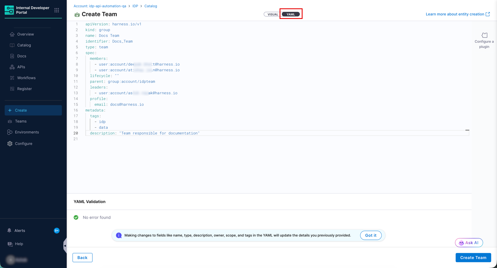The image size is (497, 268).
Task: Open the Help sidebar icon
Action: 10,244
